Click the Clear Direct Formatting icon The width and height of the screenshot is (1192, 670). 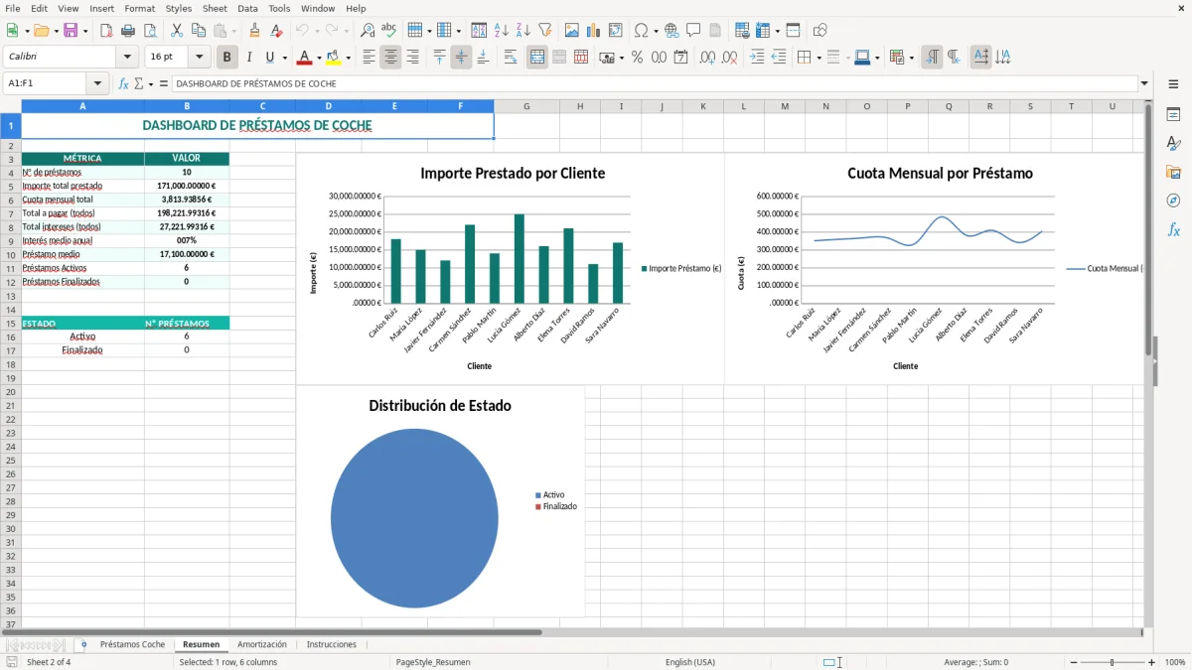[x=277, y=31]
